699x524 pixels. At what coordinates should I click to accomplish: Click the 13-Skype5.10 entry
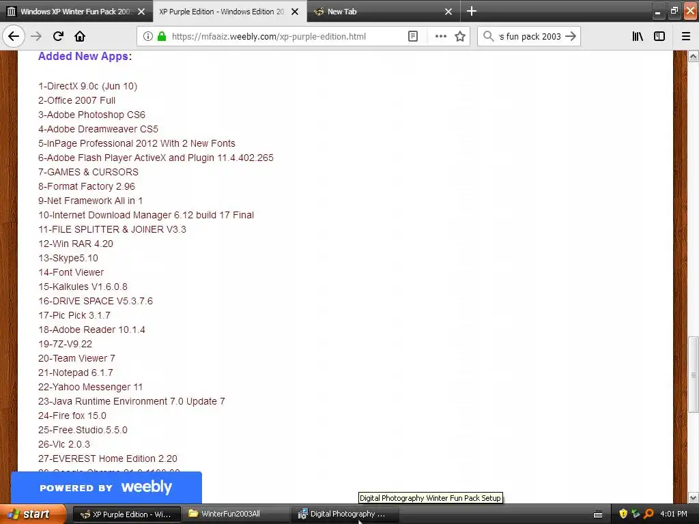point(68,258)
